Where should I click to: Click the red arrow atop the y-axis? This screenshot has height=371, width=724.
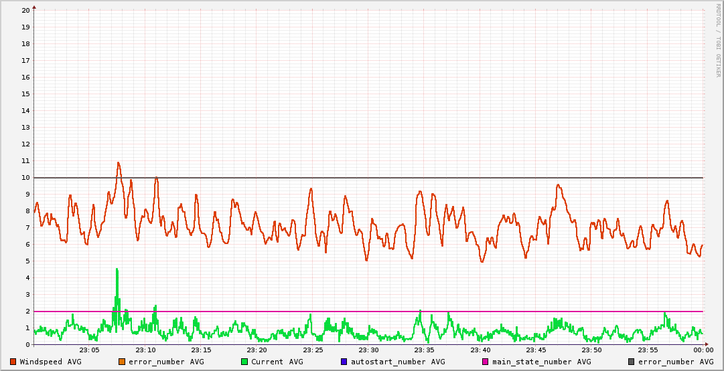click(34, 7)
